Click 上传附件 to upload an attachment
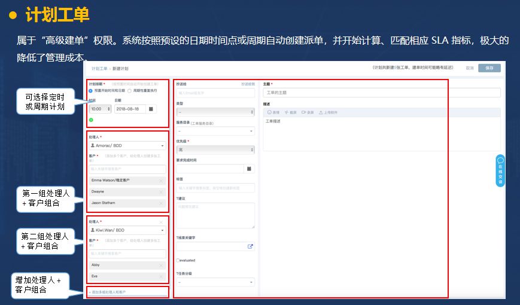 pyautogui.click(x=329, y=112)
